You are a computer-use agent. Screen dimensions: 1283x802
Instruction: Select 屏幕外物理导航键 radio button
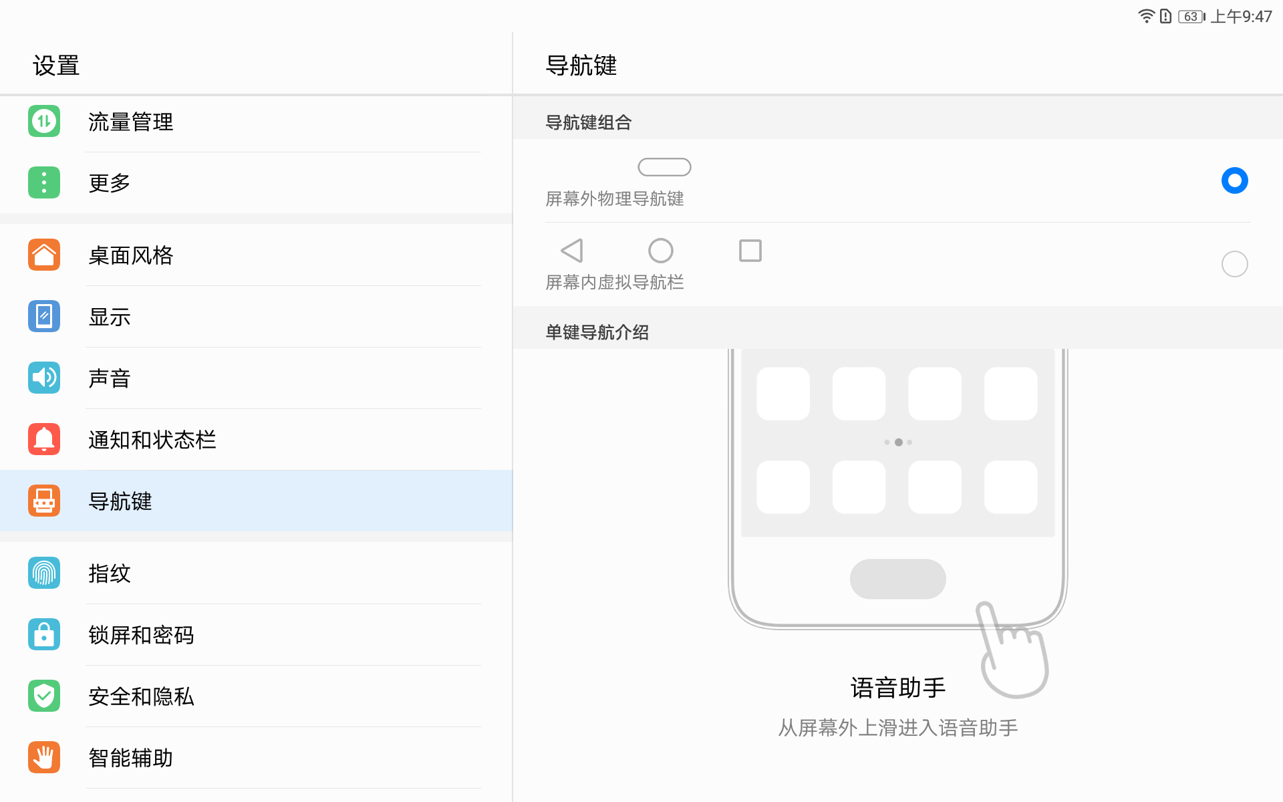tap(1234, 180)
